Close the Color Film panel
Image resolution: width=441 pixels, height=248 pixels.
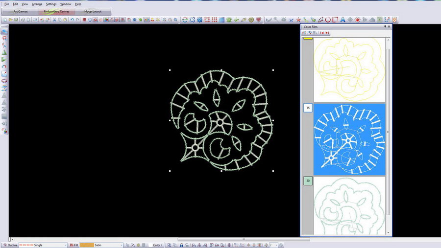click(389, 27)
